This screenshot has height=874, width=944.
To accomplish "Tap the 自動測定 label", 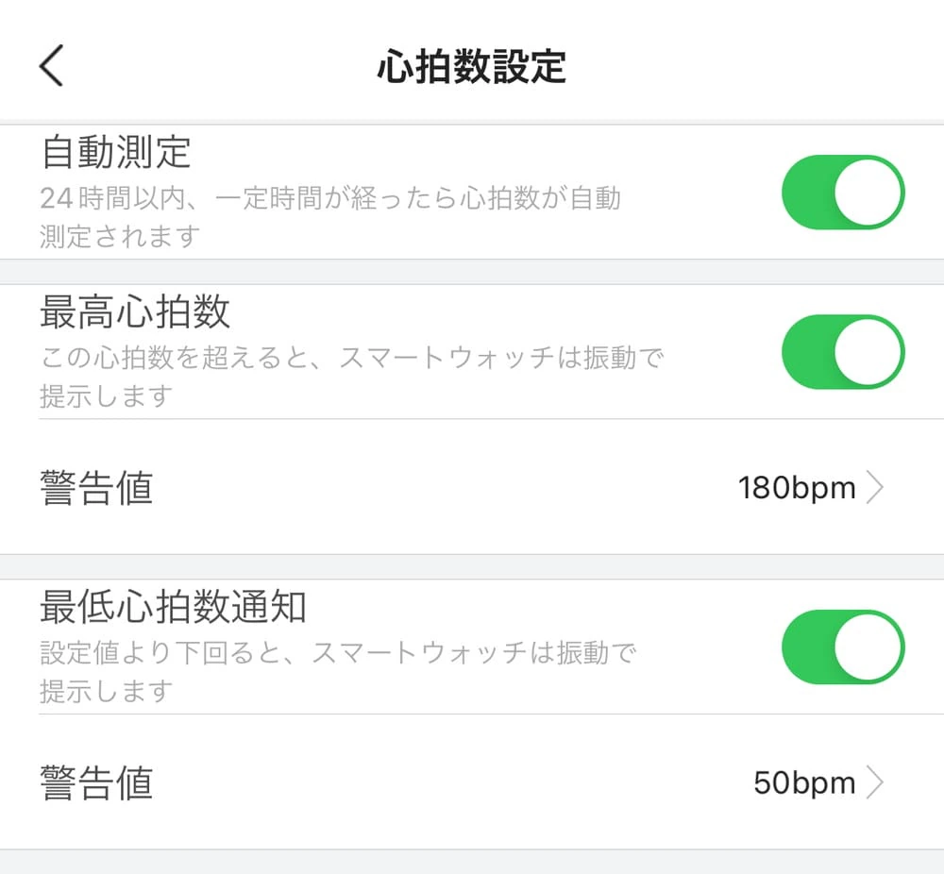I will [115, 152].
